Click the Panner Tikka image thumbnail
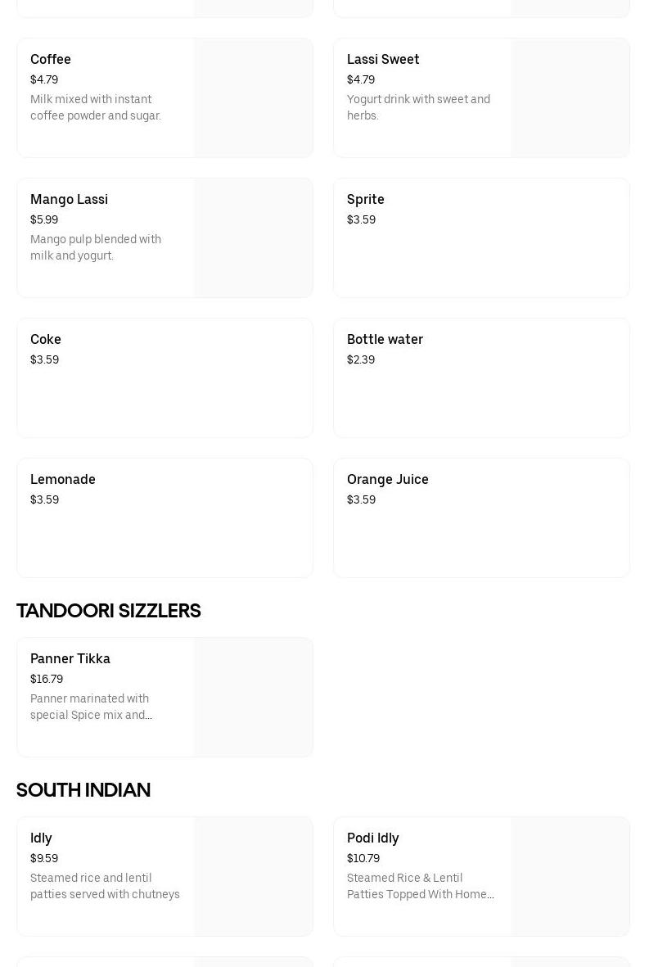658x967 pixels. 253,697
